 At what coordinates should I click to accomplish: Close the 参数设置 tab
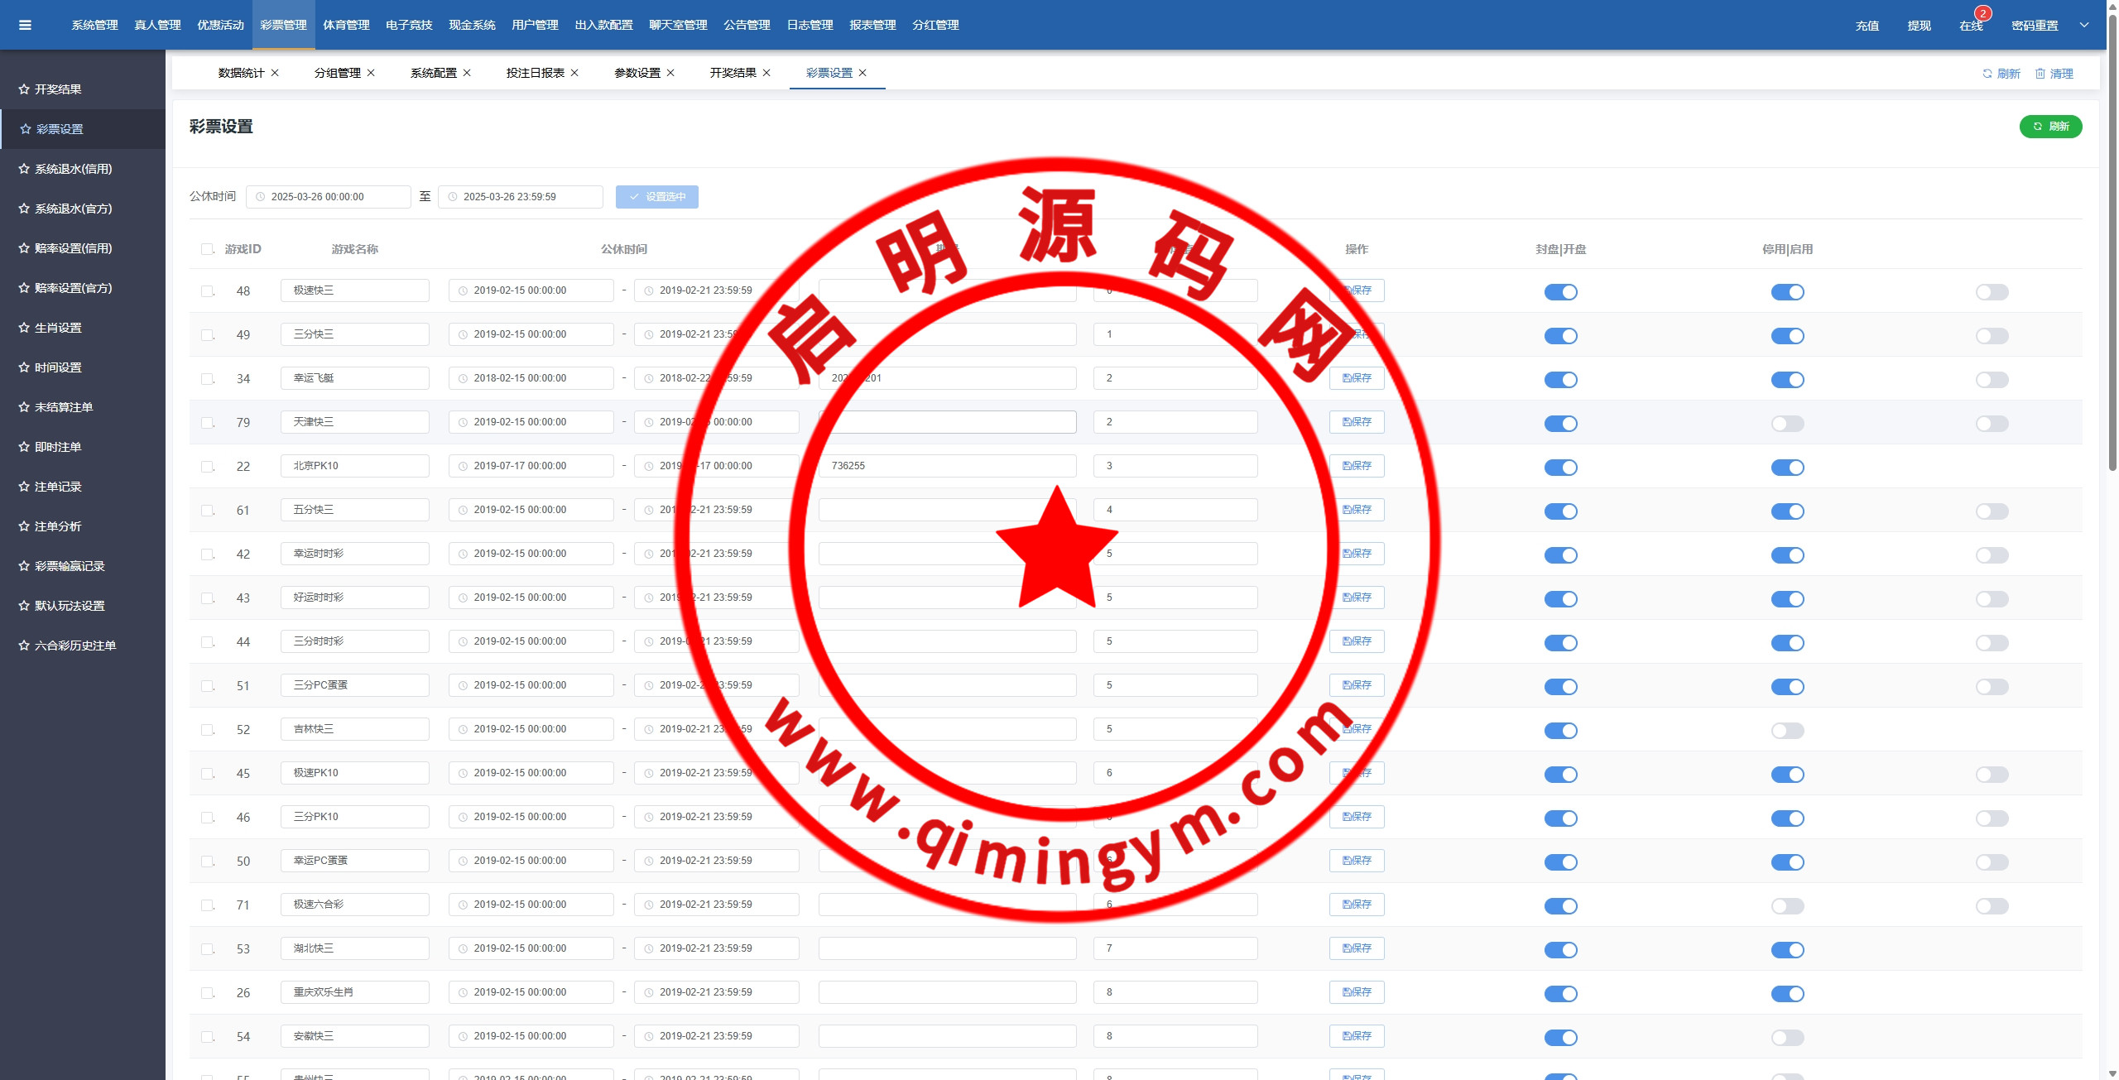(x=670, y=73)
